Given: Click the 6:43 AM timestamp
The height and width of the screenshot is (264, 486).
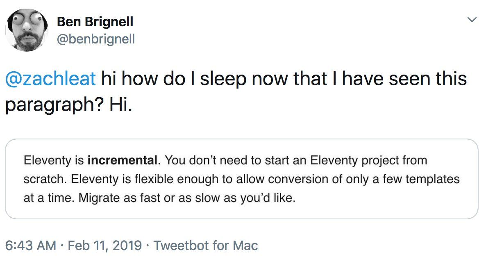Looking at the screenshot, I should (31, 246).
